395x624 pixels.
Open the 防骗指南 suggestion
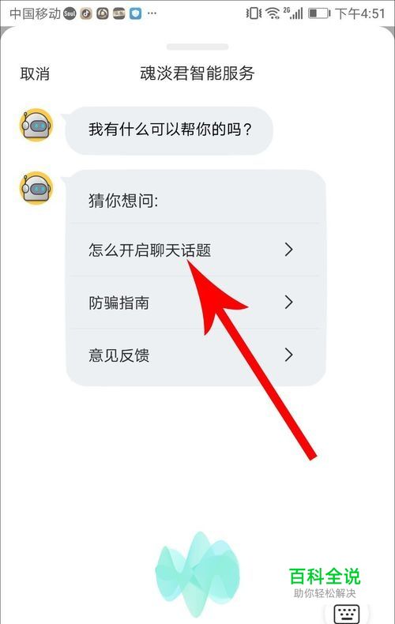point(195,303)
